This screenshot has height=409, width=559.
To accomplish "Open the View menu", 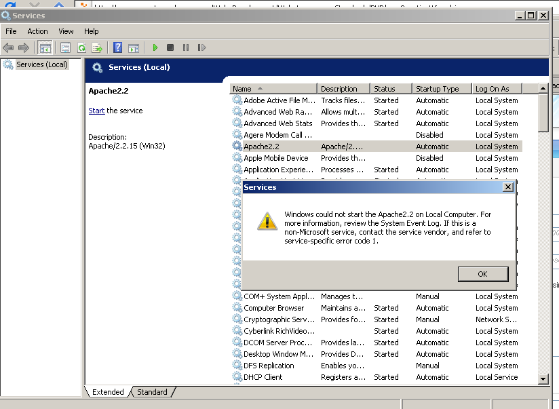I will click(x=66, y=31).
